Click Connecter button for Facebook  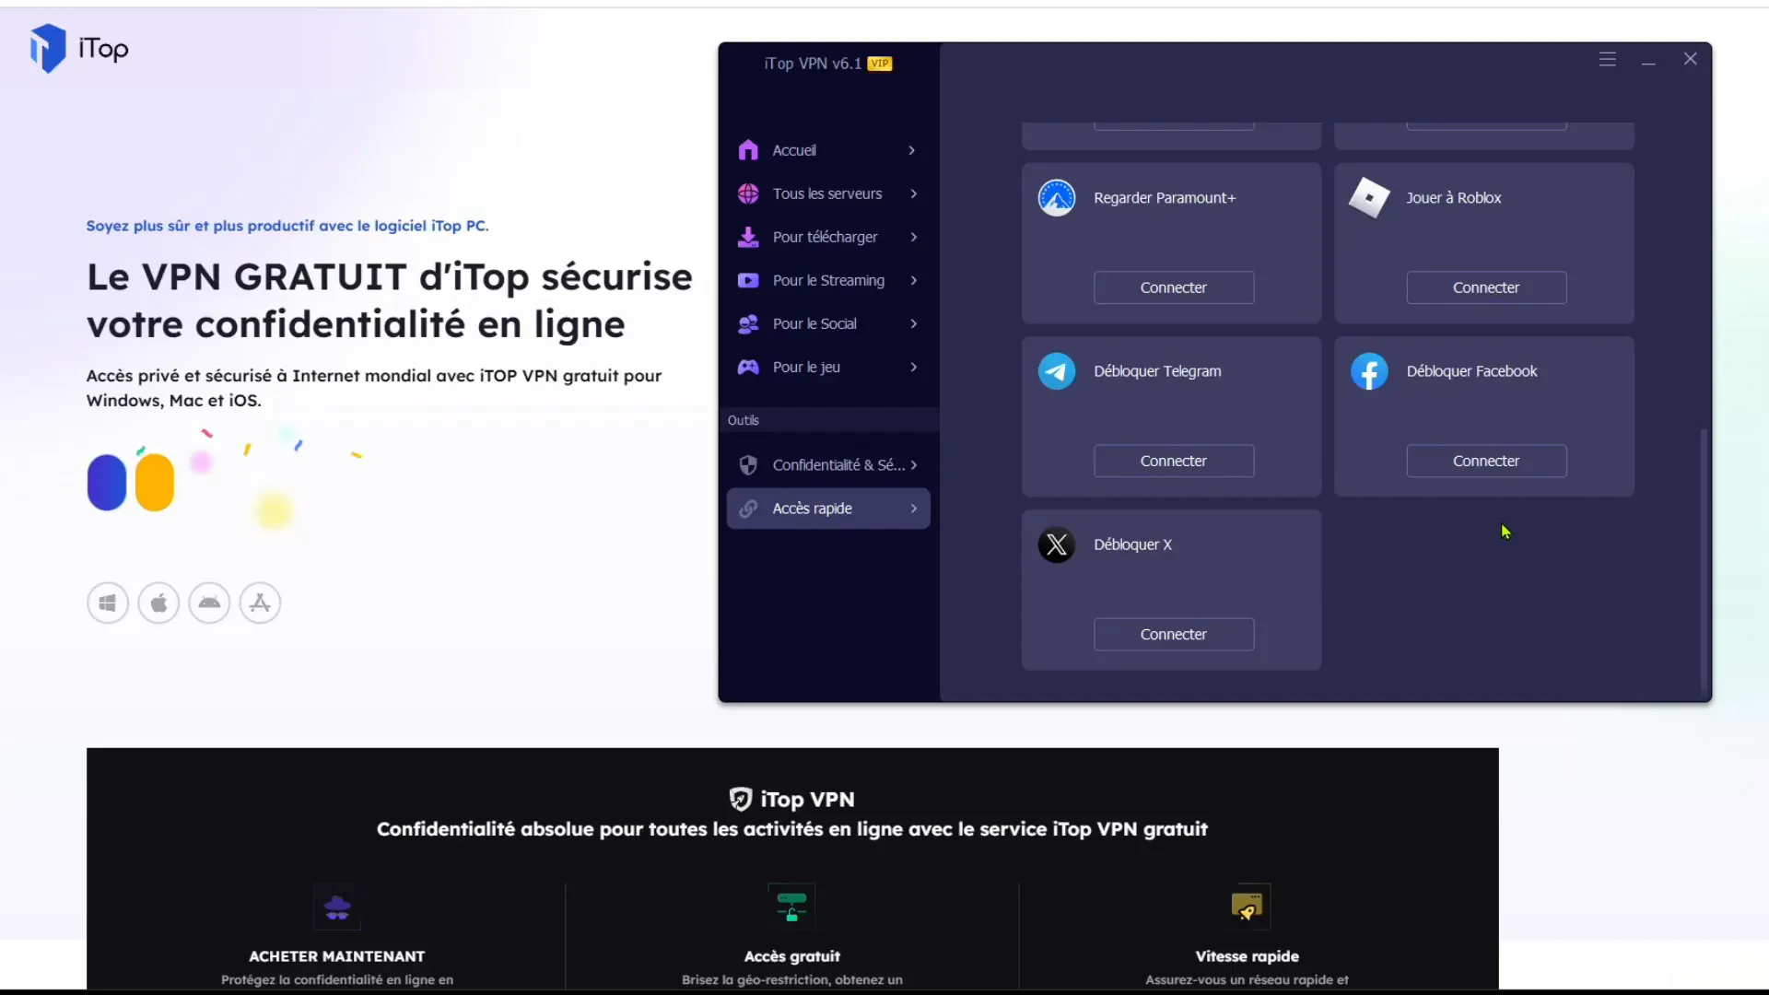pyautogui.click(x=1486, y=461)
